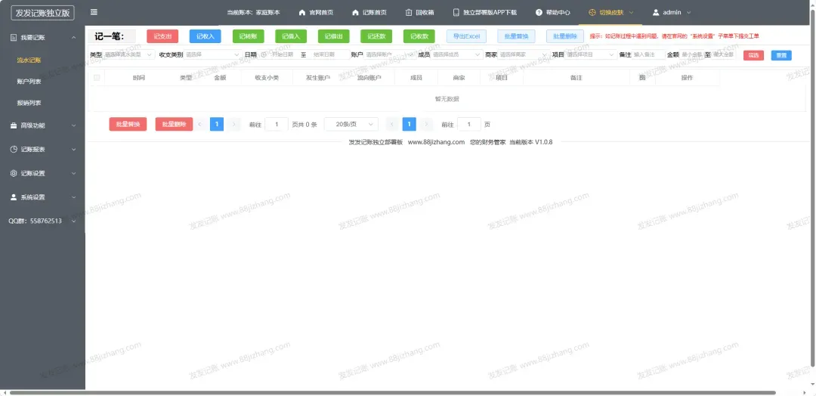Click the 切换皮肤 palette icon

592,13
